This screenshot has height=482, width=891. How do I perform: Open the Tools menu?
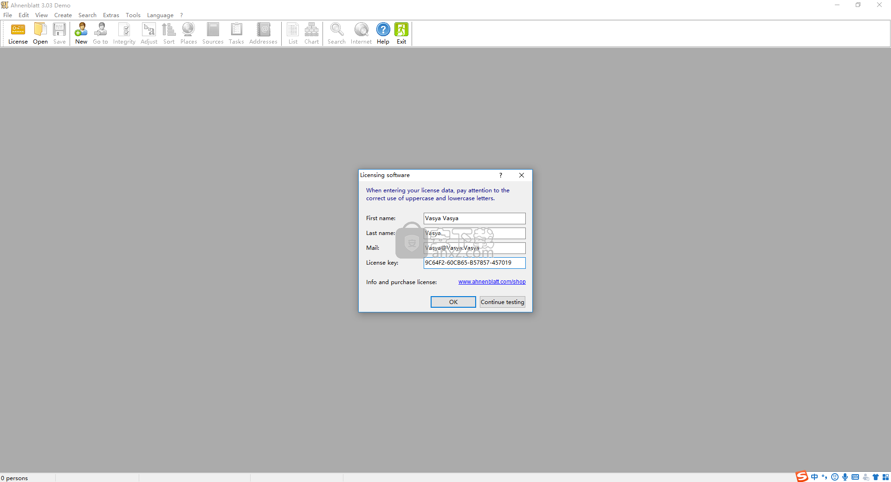(133, 15)
